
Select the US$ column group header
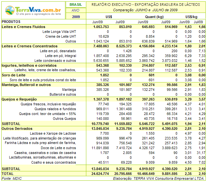point(109,17)
